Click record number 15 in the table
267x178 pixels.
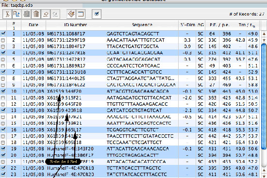pos(14,123)
